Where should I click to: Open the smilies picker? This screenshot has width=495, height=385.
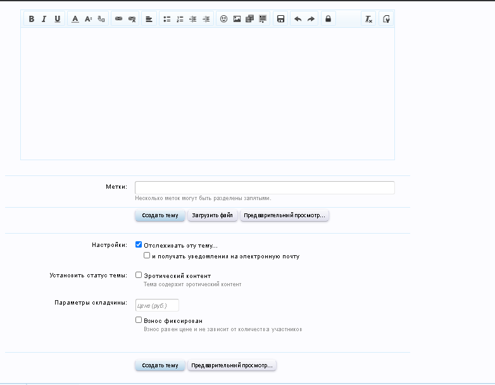(223, 19)
